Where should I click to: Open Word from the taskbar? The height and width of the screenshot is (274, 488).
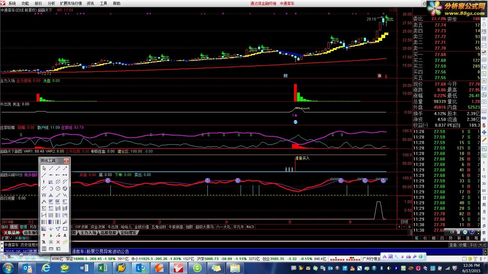(84, 268)
